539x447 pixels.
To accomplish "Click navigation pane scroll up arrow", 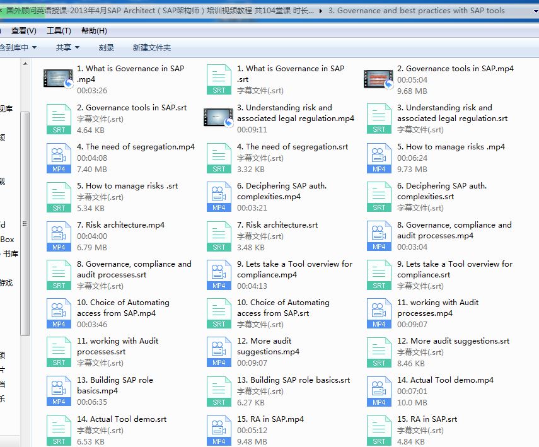I will pyautogui.click(x=25, y=64).
